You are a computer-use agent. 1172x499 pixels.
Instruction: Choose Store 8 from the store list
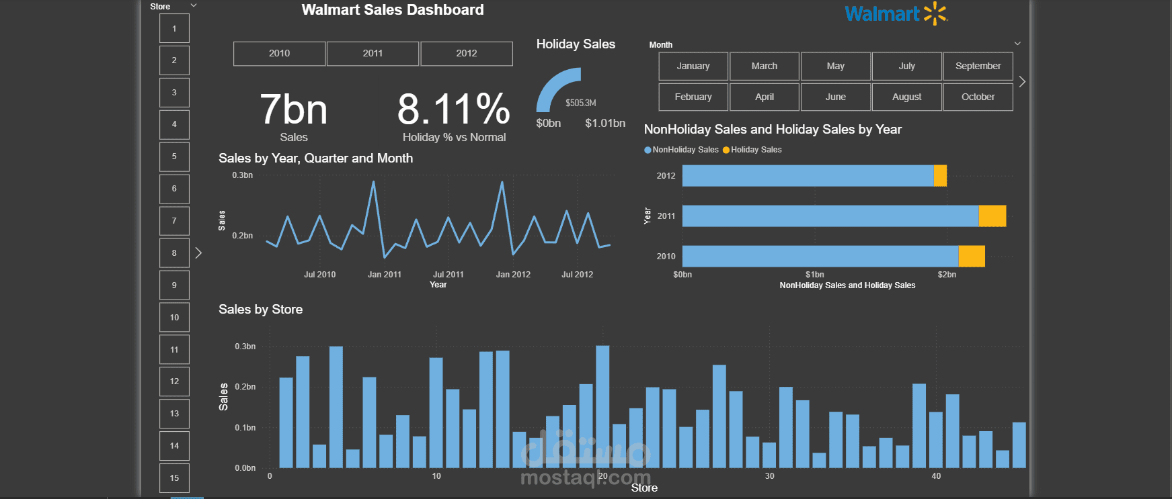pos(174,253)
